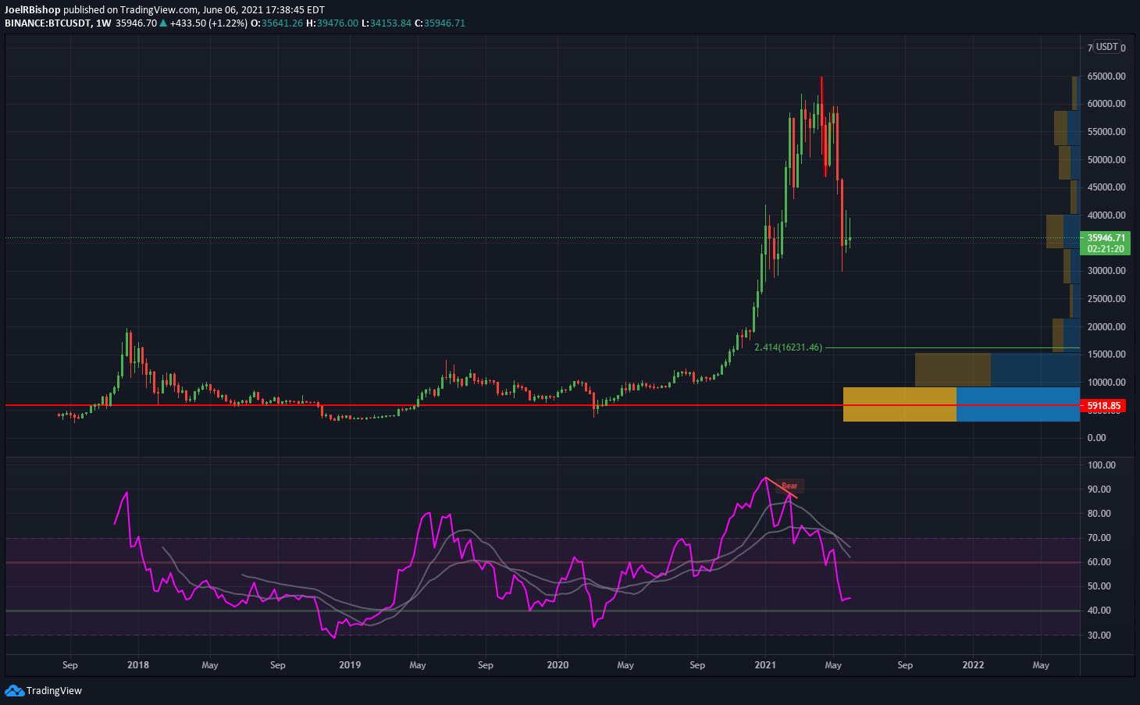
Task: Click the 2019 label on time axis
Action: (350, 665)
